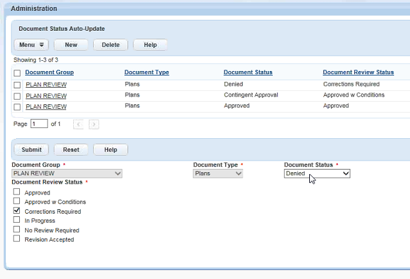Open the PLAN REVIEW link in Approved row
The width and height of the screenshot is (410, 279).
tap(46, 106)
